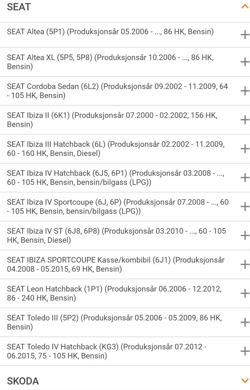Click plus for Toledo IV Hatchback (KG3)
Image resolution: width=250 pixels, height=390 pixels.
(x=245, y=351)
